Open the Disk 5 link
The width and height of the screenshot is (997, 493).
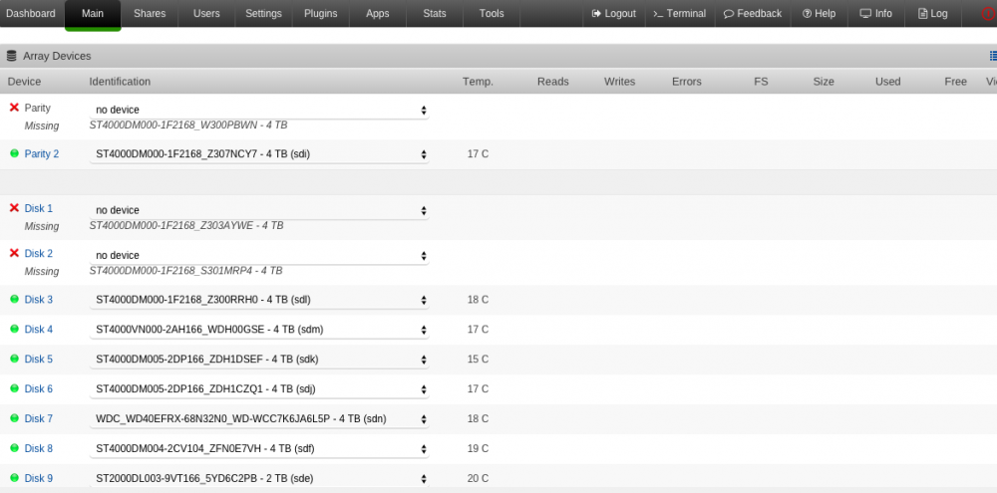[x=38, y=359]
